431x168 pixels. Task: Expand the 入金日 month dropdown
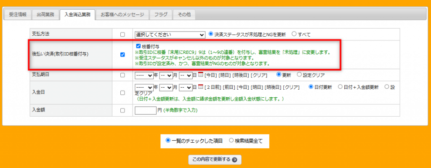coord(166,88)
